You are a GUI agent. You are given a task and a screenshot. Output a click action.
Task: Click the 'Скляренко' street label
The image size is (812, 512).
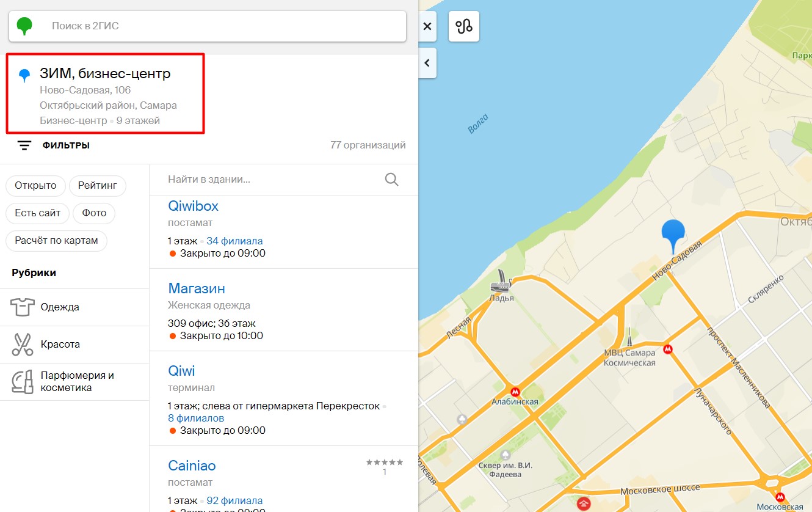point(766,290)
